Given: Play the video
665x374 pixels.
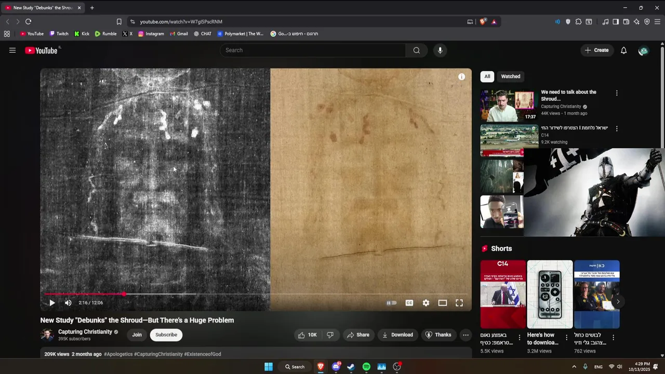Looking at the screenshot, I should click(x=52, y=303).
